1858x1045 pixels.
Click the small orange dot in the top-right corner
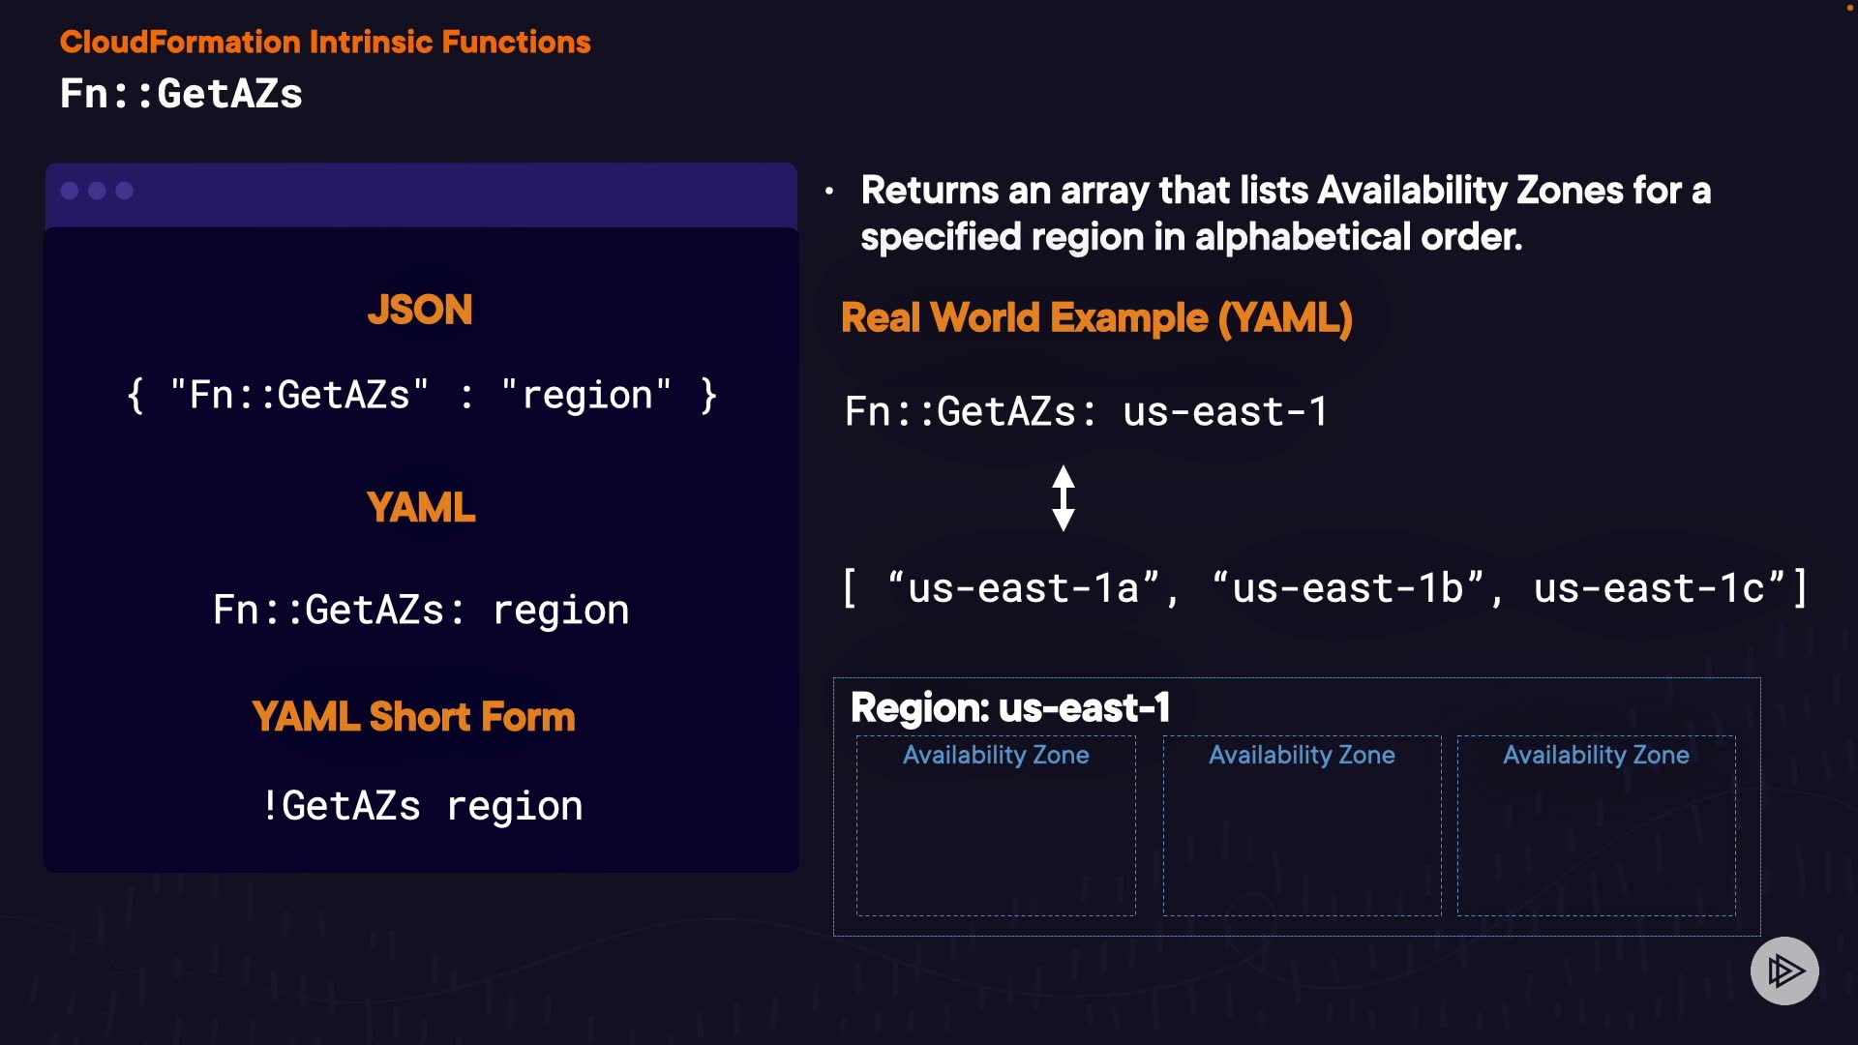coord(1849,8)
